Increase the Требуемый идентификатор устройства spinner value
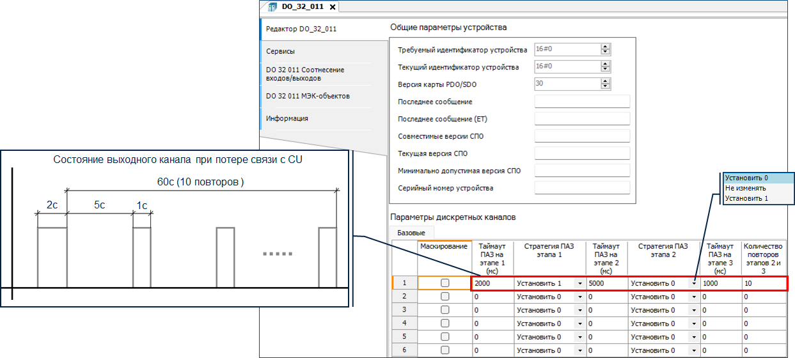 (605, 47)
